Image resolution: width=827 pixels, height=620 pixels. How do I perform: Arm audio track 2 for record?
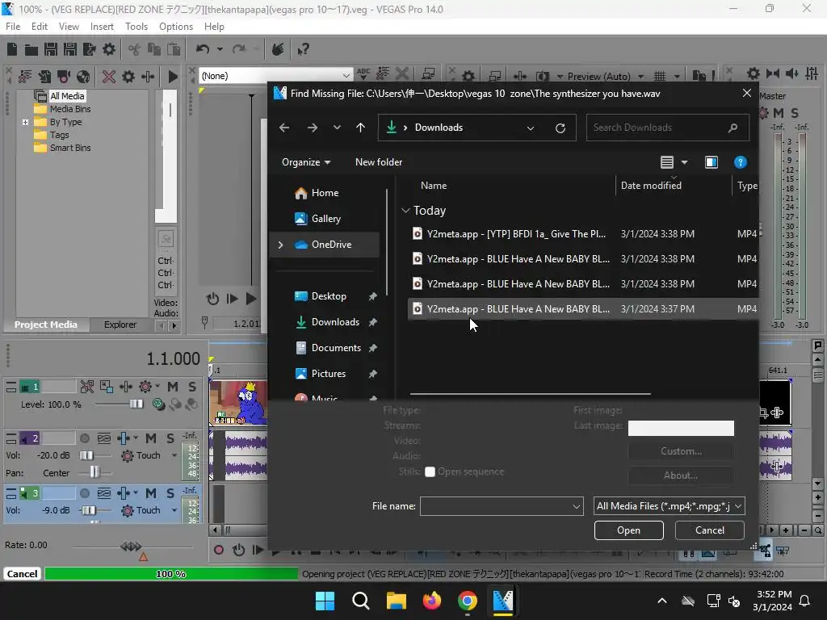(84, 438)
